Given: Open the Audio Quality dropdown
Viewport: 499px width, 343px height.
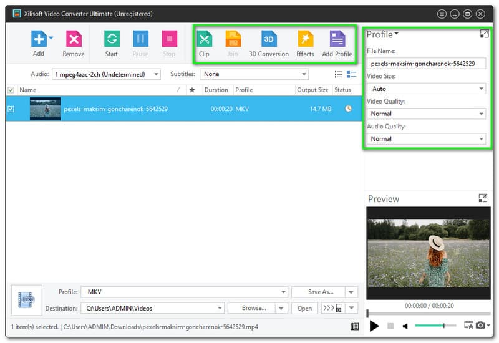Looking at the screenshot, I should [x=426, y=138].
